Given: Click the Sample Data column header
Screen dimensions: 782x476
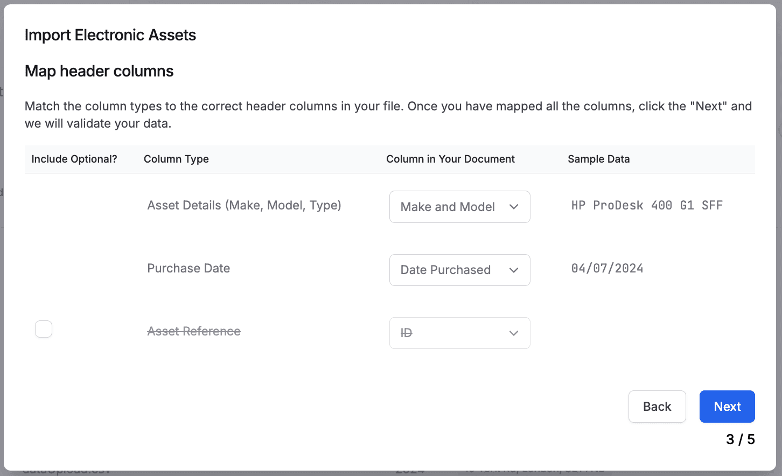Looking at the screenshot, I should pos(598,159).
